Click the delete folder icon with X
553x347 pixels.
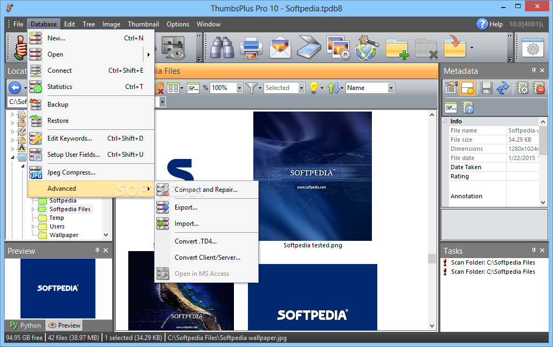[x=426, y=48]
